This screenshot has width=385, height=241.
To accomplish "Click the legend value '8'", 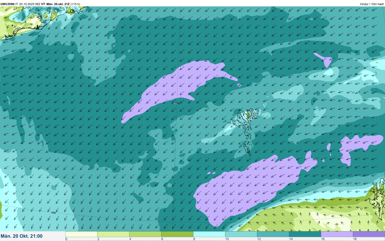I will click(194, 239).
